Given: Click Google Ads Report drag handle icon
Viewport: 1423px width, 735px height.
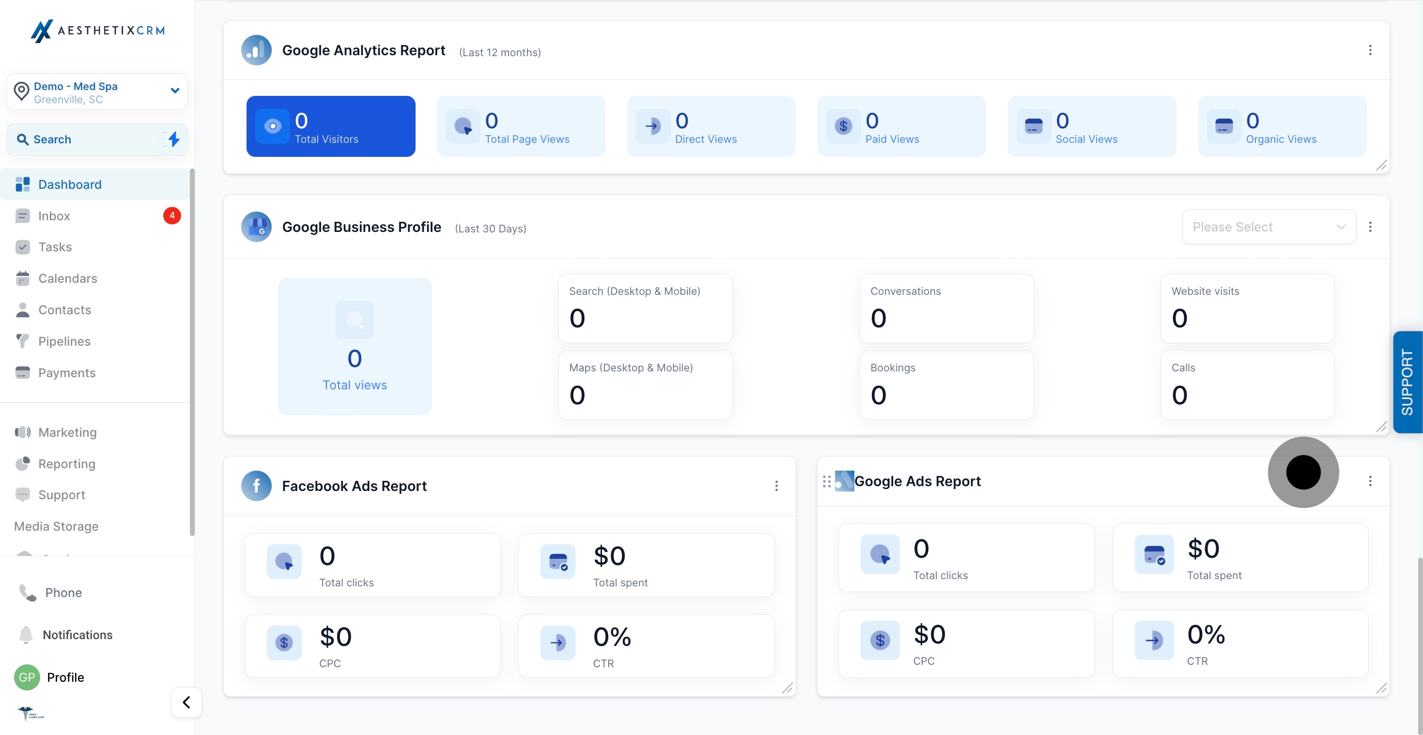Looking at the screenshot, I should click(x=826, y=482).
